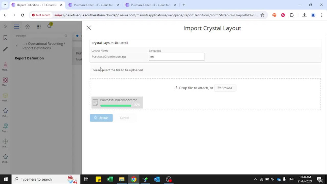Click the Cancel button
The width and height of the screenshot is (327, 184).
[125, 118]
